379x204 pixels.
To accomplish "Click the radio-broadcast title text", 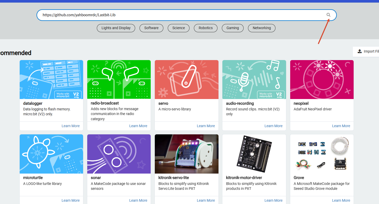I will tap(105, 103).
